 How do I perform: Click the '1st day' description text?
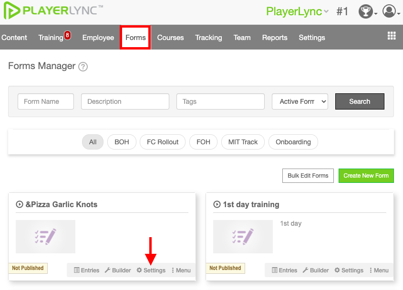290,223
